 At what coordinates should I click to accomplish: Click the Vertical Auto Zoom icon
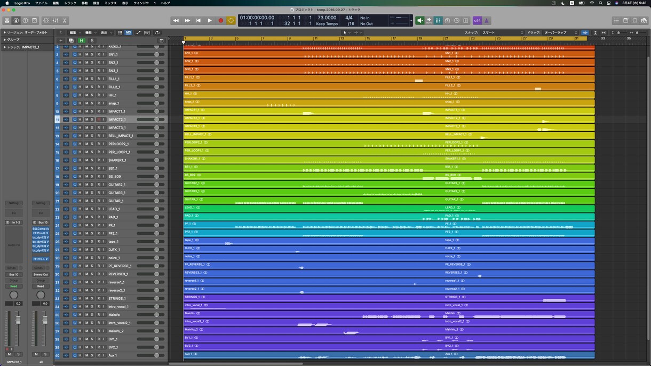click(596, 33)
